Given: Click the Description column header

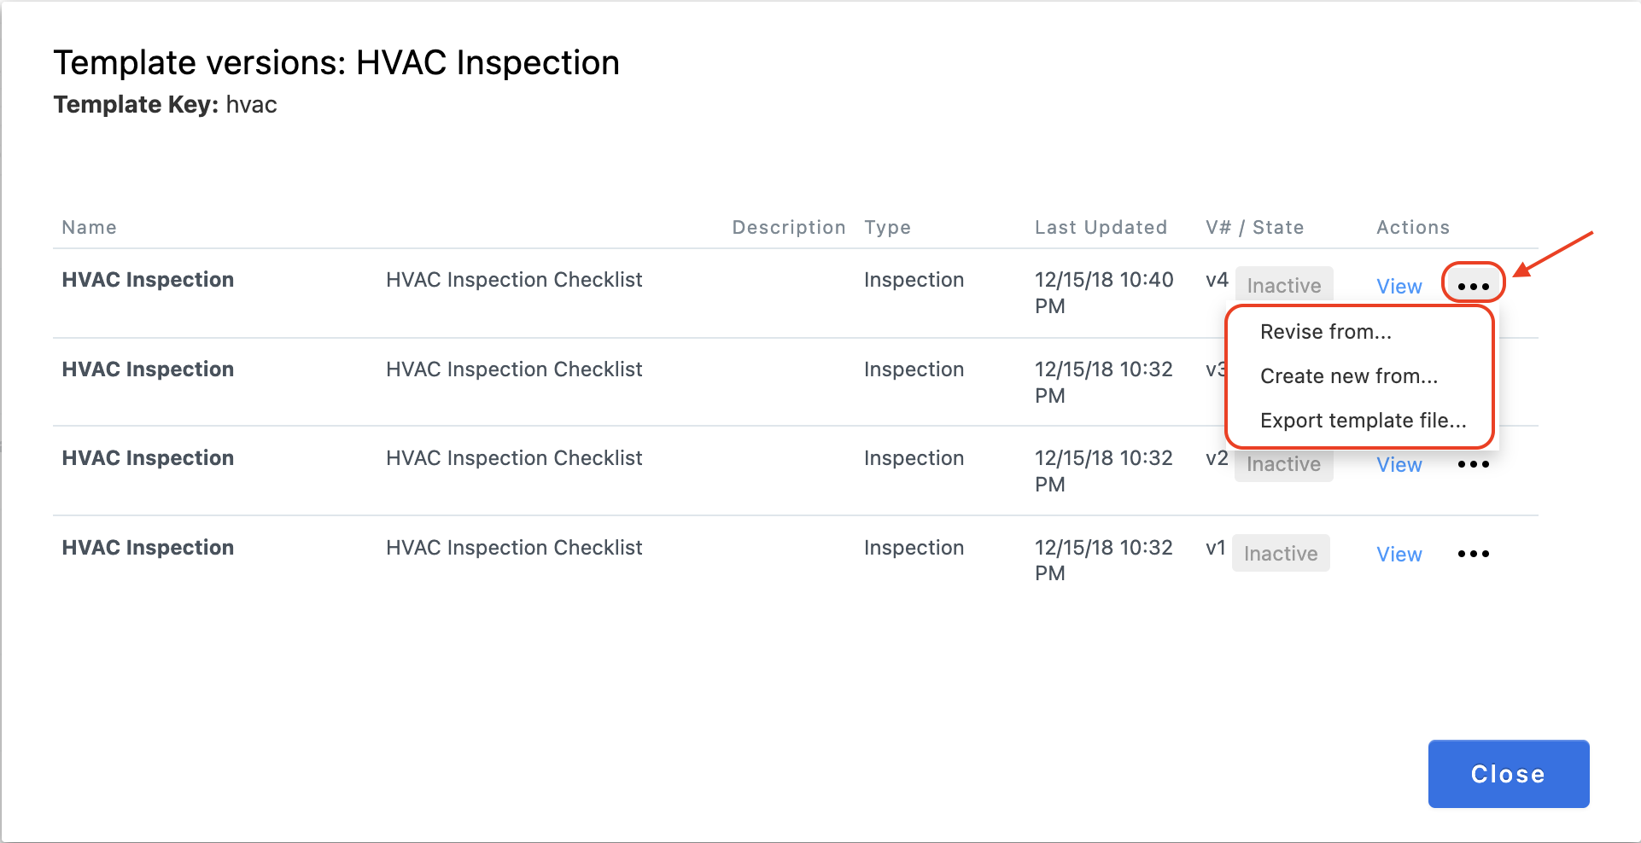Looking at the screenshot, I should [789, 227].
